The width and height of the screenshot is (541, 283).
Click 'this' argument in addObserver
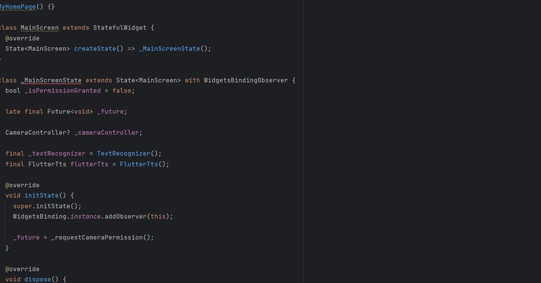pyautogui.click(x=158, y=217)
